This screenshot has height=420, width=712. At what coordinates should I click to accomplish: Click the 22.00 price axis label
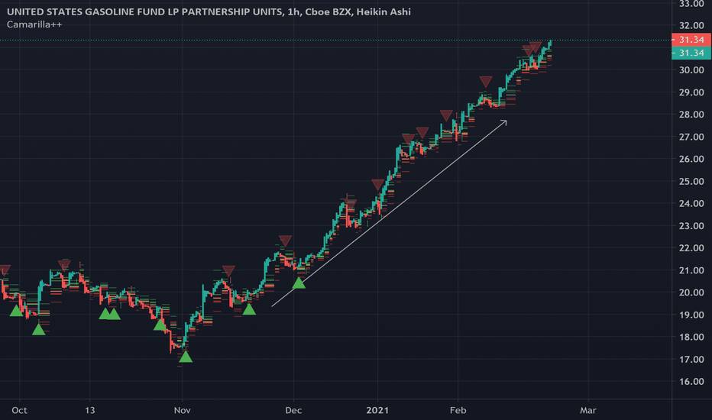point(691,248)
